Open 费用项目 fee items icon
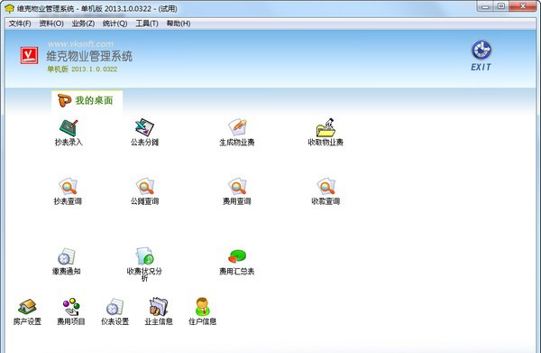The image size is (541, 353). 71,307
